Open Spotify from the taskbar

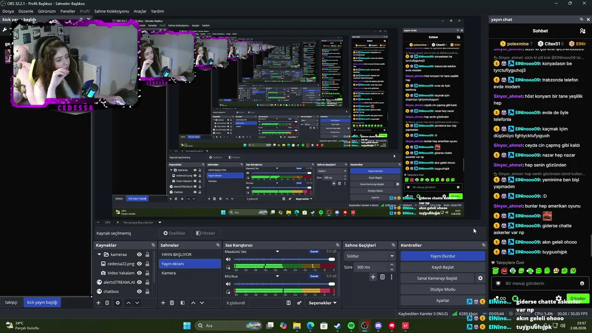point(351,326)
